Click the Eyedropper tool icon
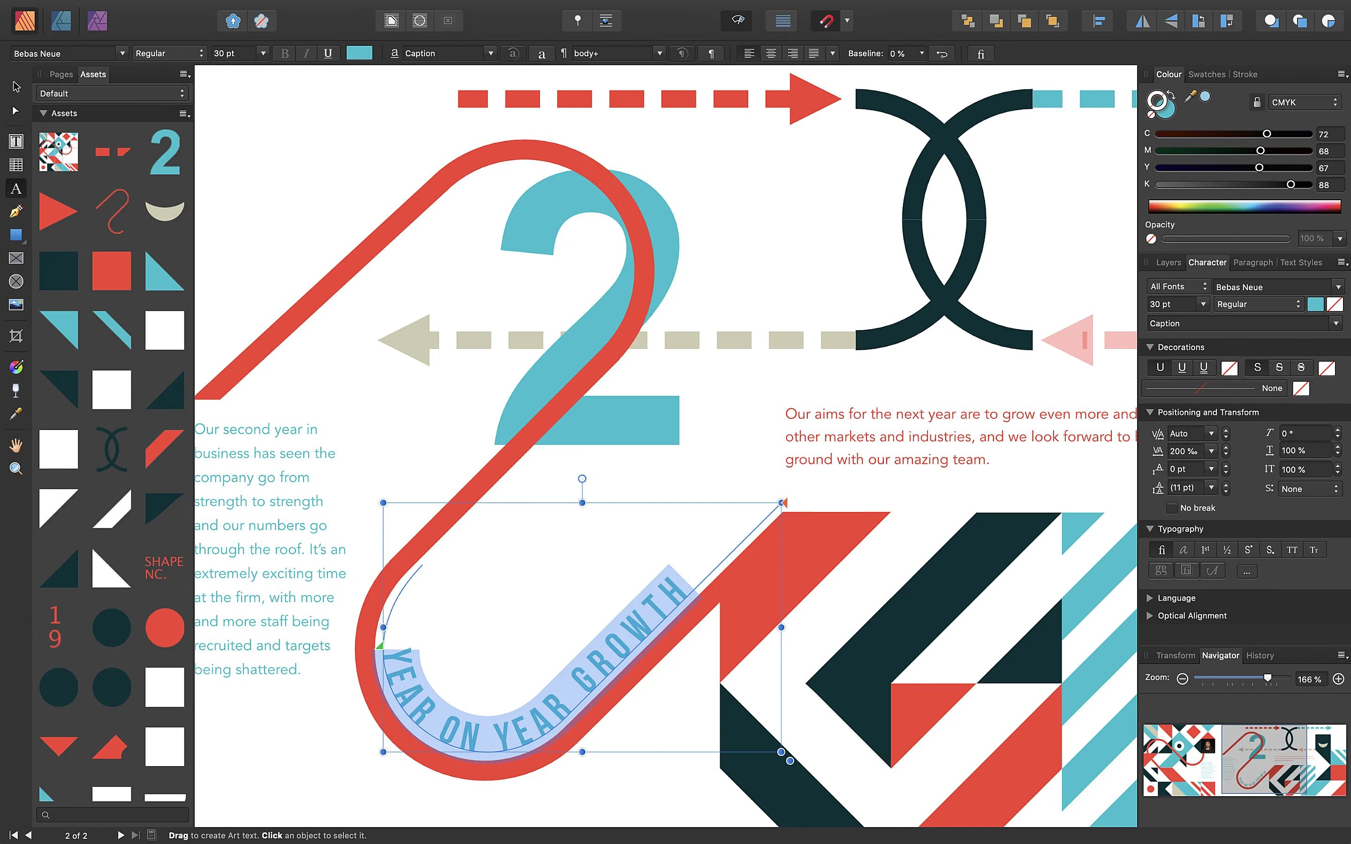Image resolution: width=1351 pixels, height=844 pixels. tap(14, 413)
